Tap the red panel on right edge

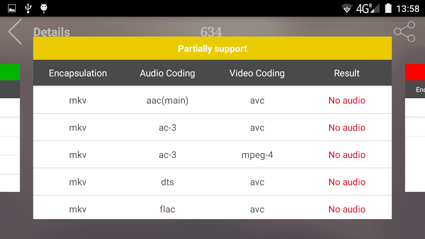click(x=415, y=72)
